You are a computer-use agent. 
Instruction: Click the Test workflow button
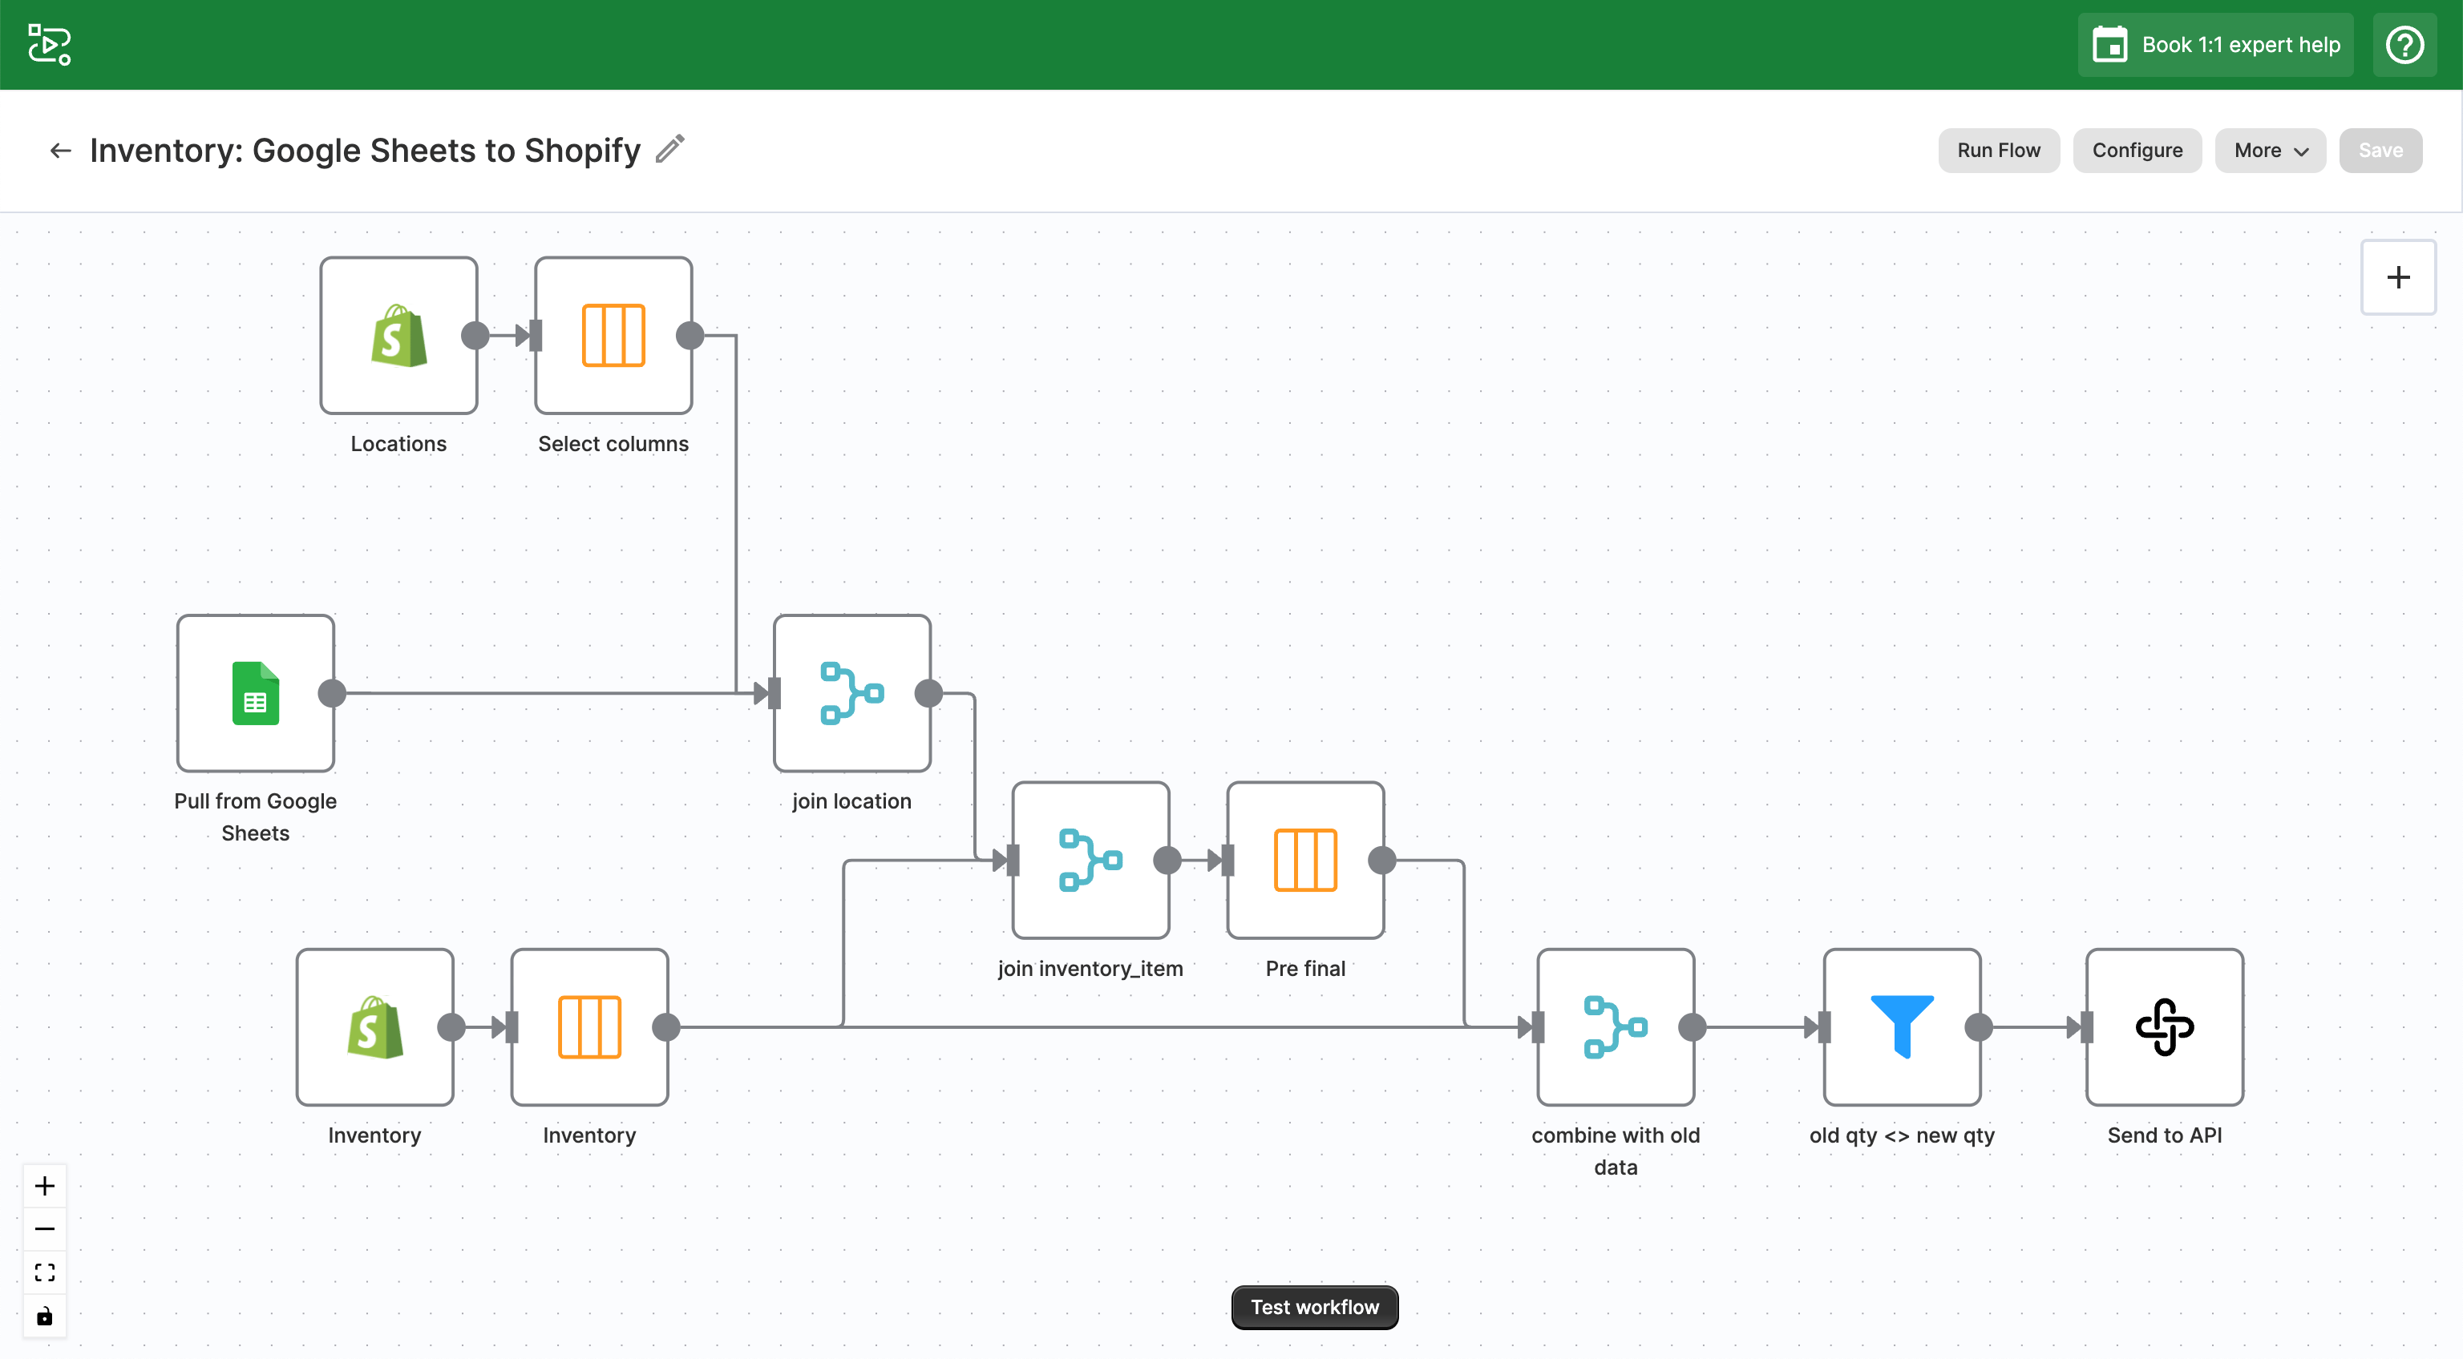click(1314, 1306)
